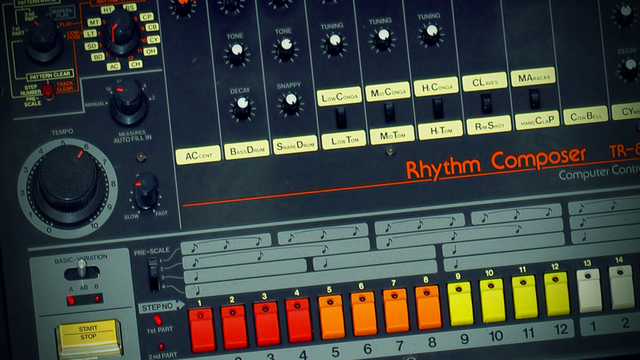This screenshot has height=360, width=640.
Task: Click the SD selector label
Action: click(x=91, y=46)
